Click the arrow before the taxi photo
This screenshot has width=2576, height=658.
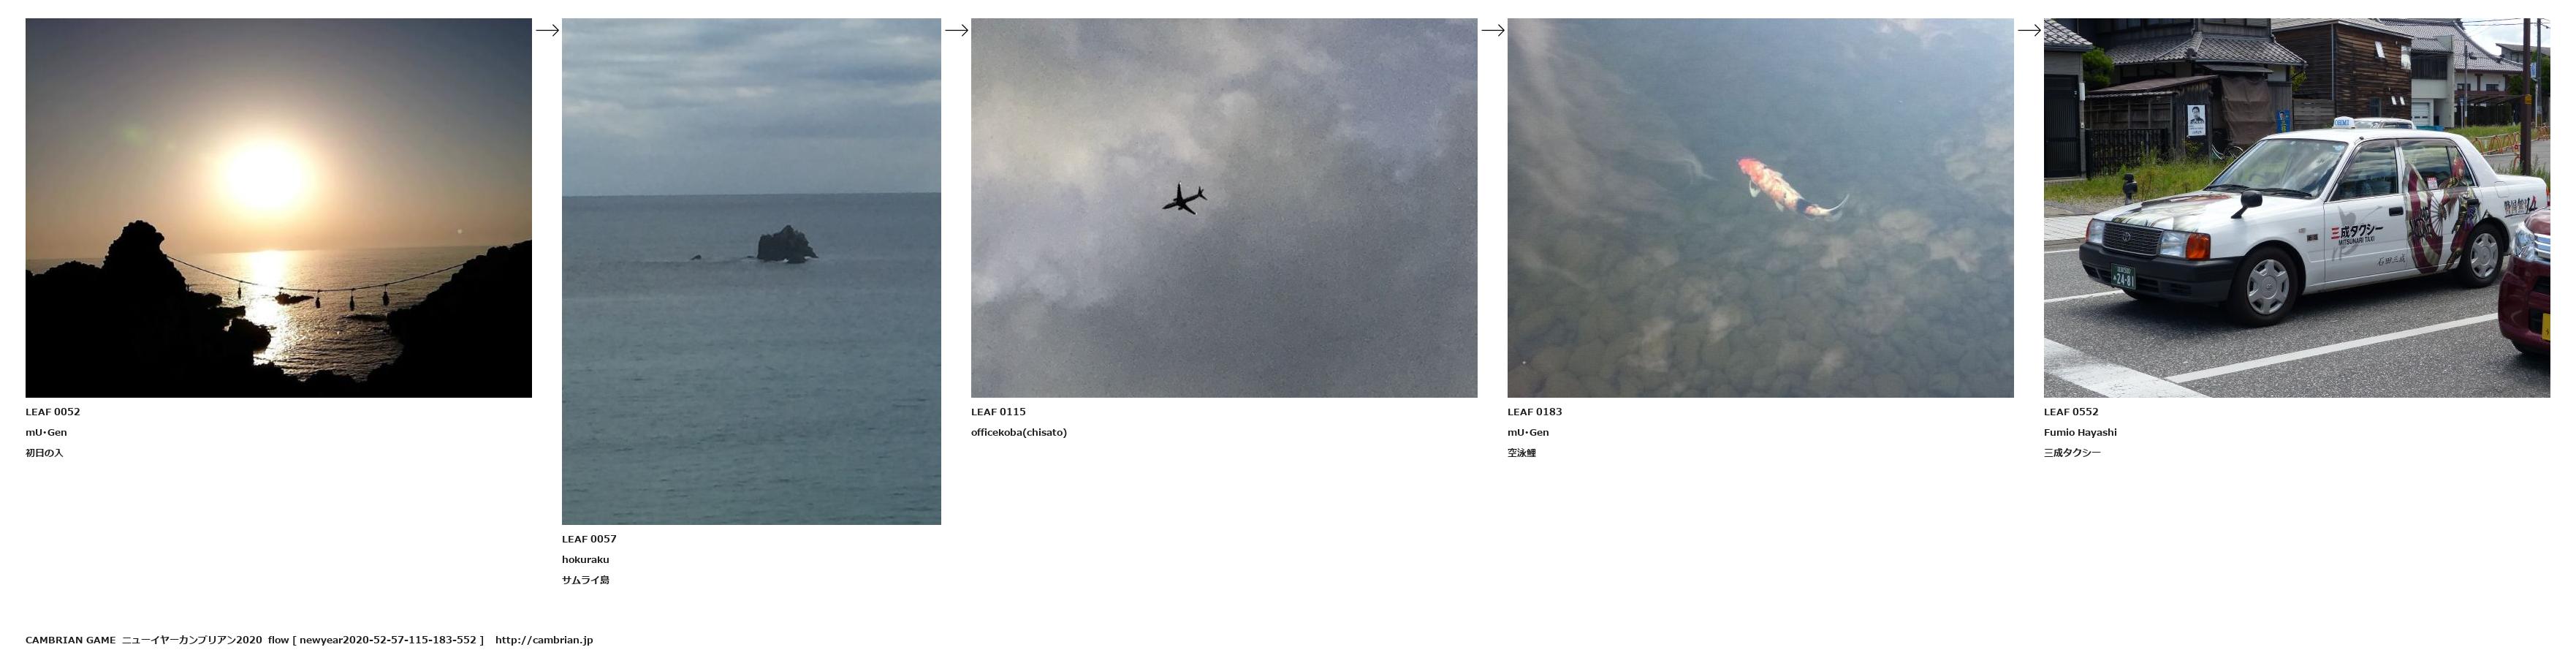2029,30
